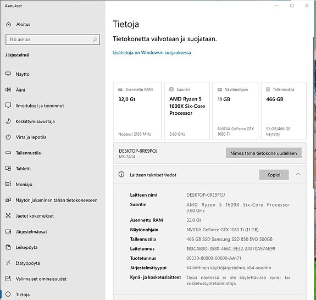Click the Laitetunnus value 1B3CAB3D-3580

231,248
